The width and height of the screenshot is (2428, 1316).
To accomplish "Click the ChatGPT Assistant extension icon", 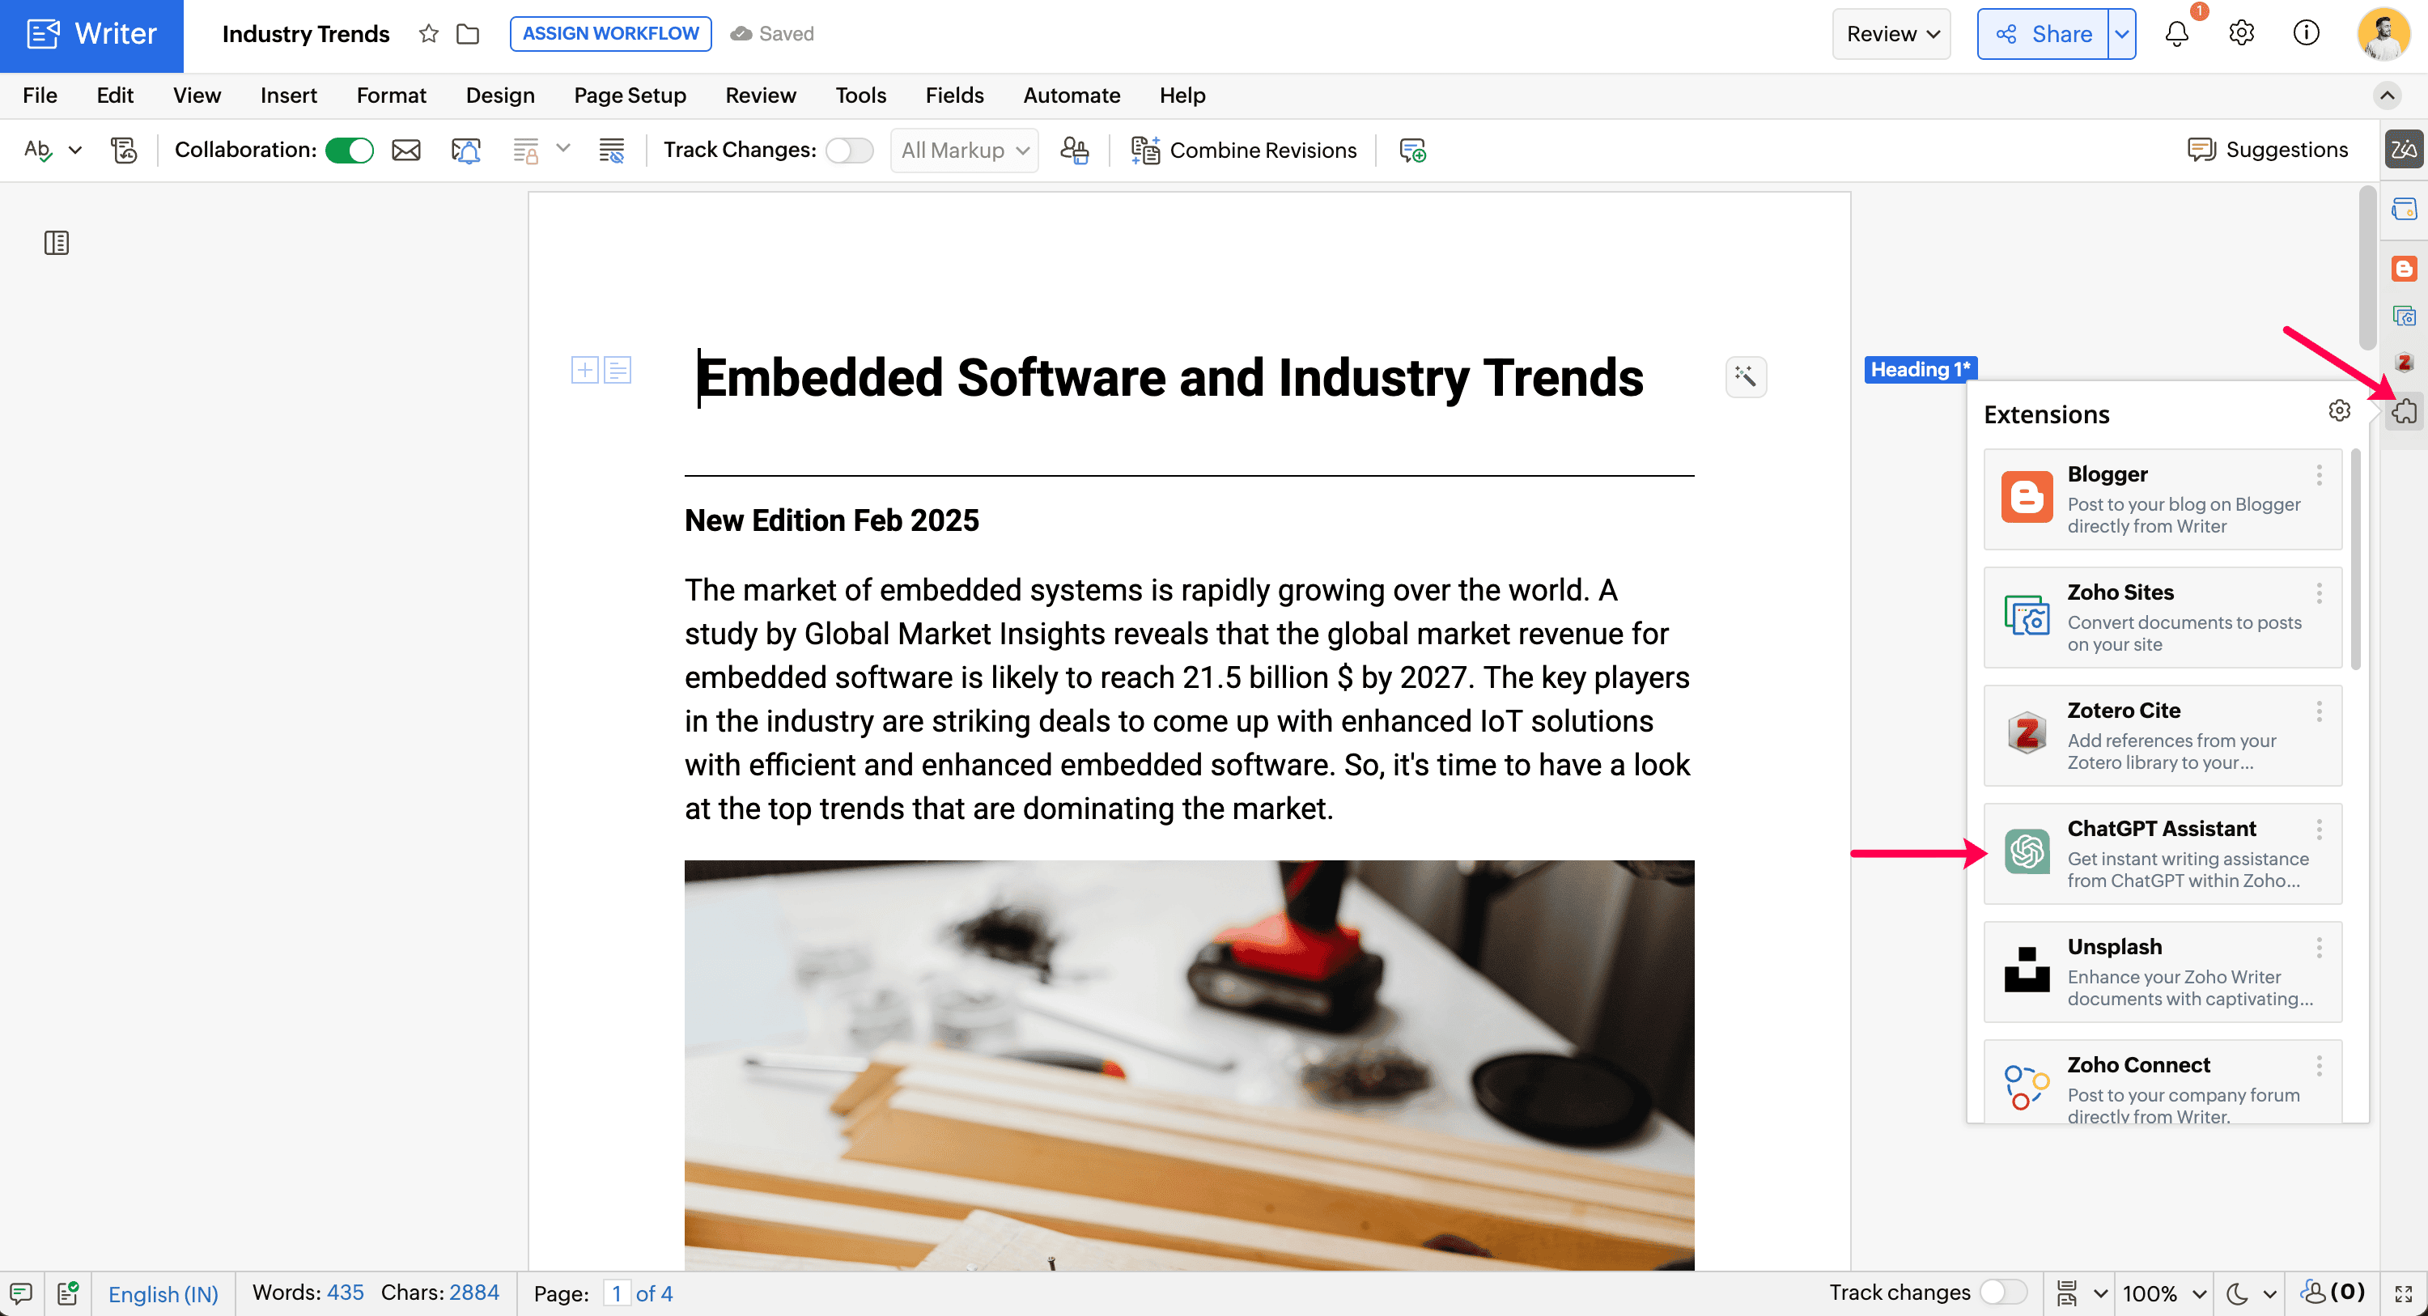I will [x=2027, y=852].
